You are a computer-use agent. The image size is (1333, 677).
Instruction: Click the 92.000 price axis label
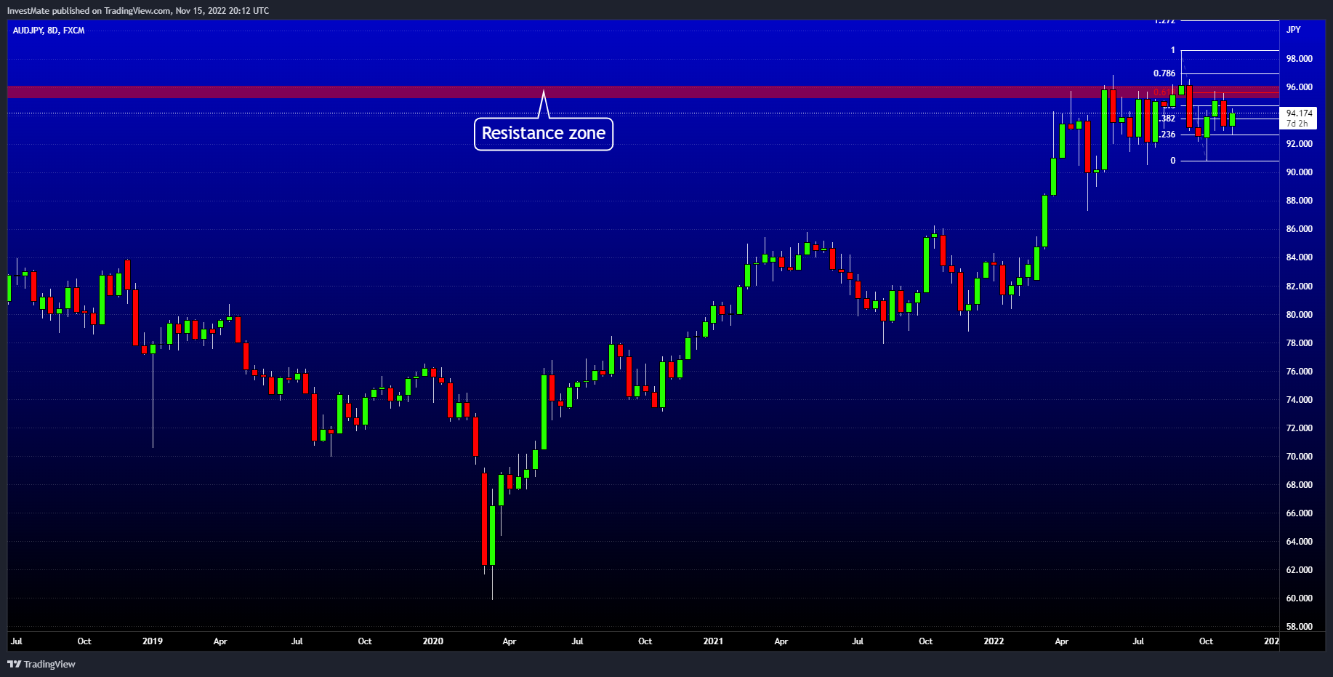click(x=1300, y=144)
